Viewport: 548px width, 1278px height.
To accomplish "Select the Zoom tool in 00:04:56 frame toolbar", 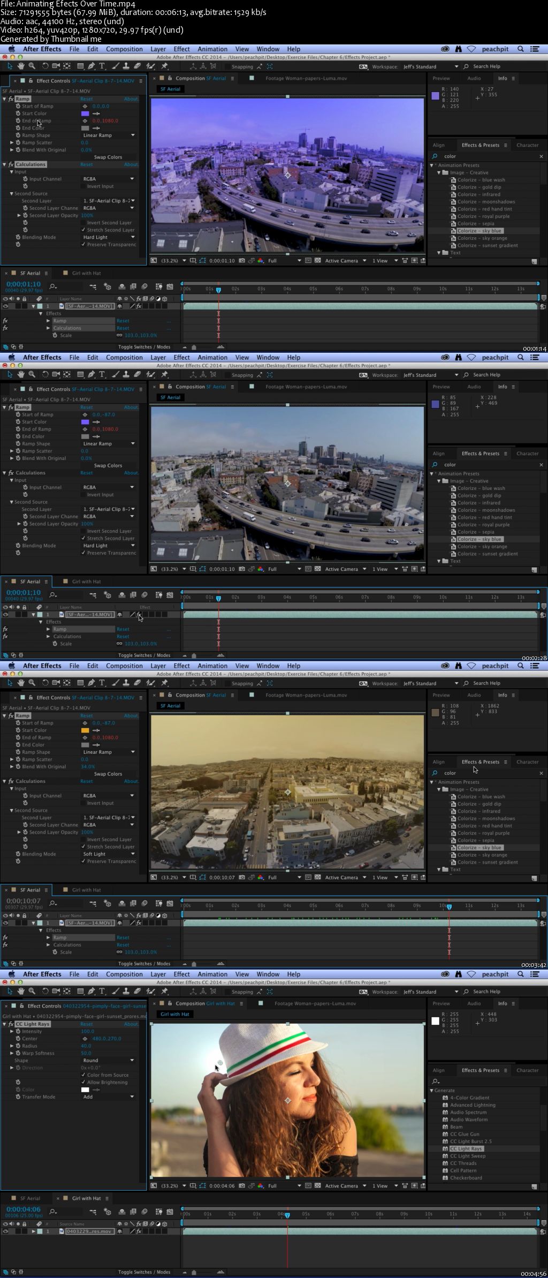I will (32, 992).
